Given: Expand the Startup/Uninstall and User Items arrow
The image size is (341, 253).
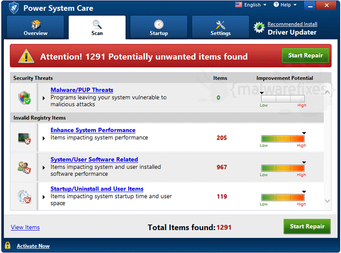Looking at the screenshot, I should pos(44,197).
